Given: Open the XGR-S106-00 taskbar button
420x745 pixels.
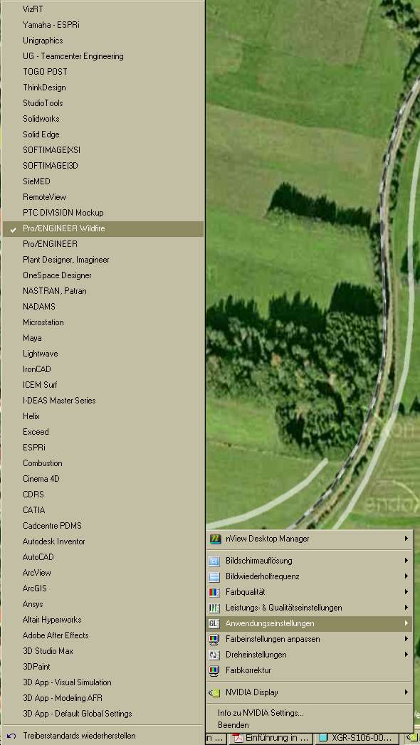Looking at the screenshot, I should click(358, 739).
